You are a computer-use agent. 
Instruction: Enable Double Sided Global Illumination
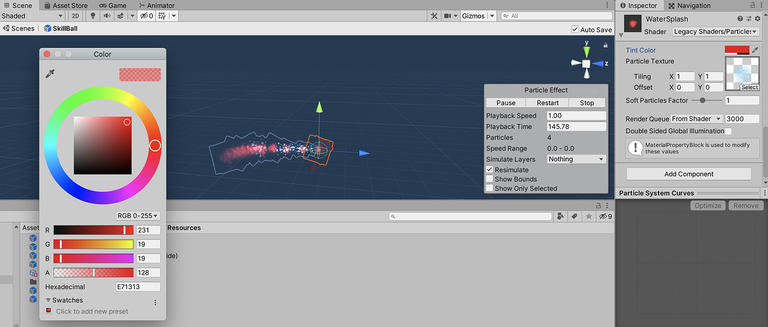pyautogui.click(x=728, y=131)
